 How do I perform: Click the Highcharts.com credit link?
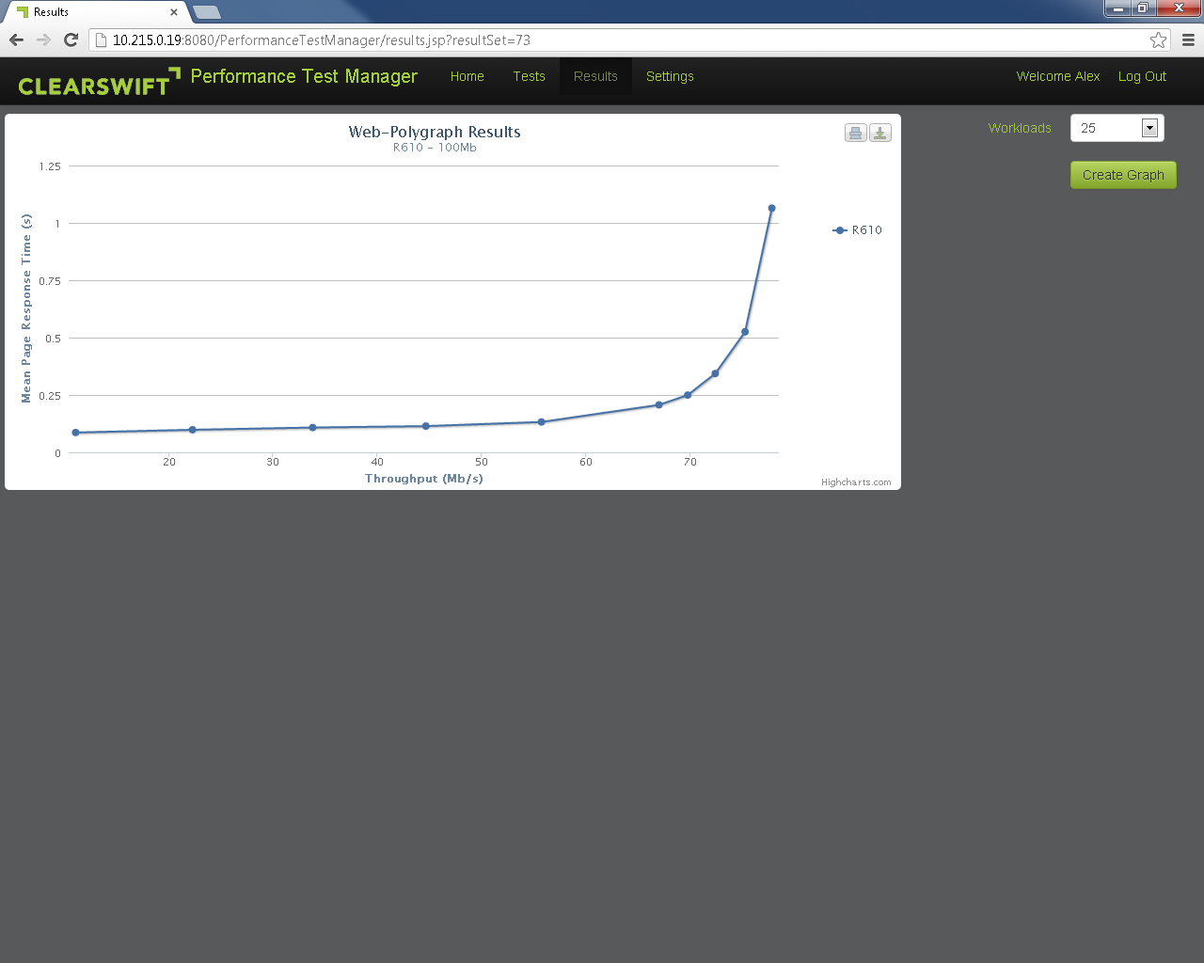(x=855, y=482)
